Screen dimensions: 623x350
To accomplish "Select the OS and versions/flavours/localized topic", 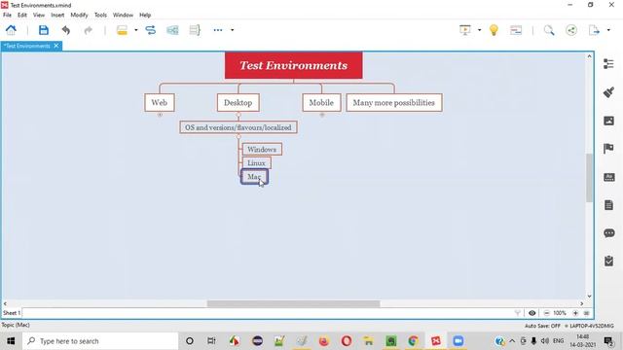I will [x=238, y=127].
